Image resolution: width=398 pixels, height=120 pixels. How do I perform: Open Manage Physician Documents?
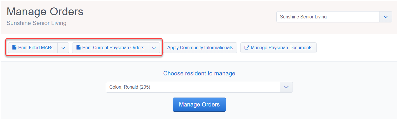pyautogui.click(x=278, y=48)
